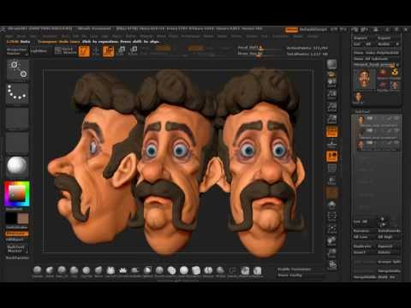Select the Scale transpose icon
The width and height of the screenshot is (411, 308).
(x=121, y=51)
